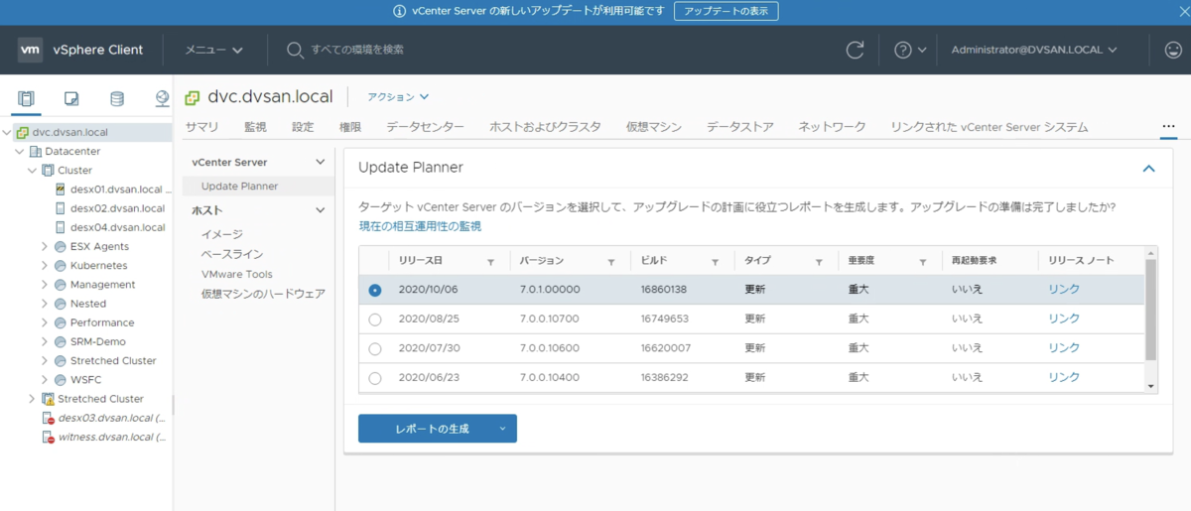
Task: Open the ベースライン sidebar item
Action: point(232,255)
